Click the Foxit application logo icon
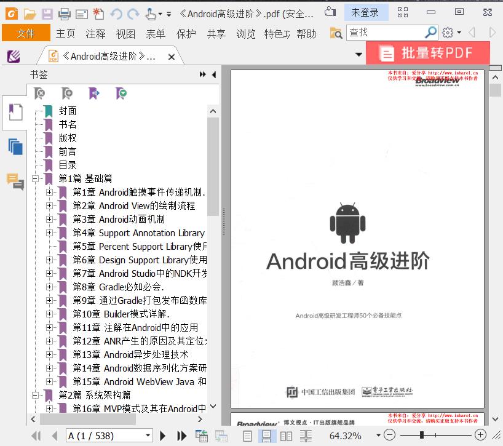 pos(11,14)
